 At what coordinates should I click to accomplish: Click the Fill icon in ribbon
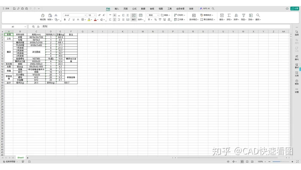(222, 15)
